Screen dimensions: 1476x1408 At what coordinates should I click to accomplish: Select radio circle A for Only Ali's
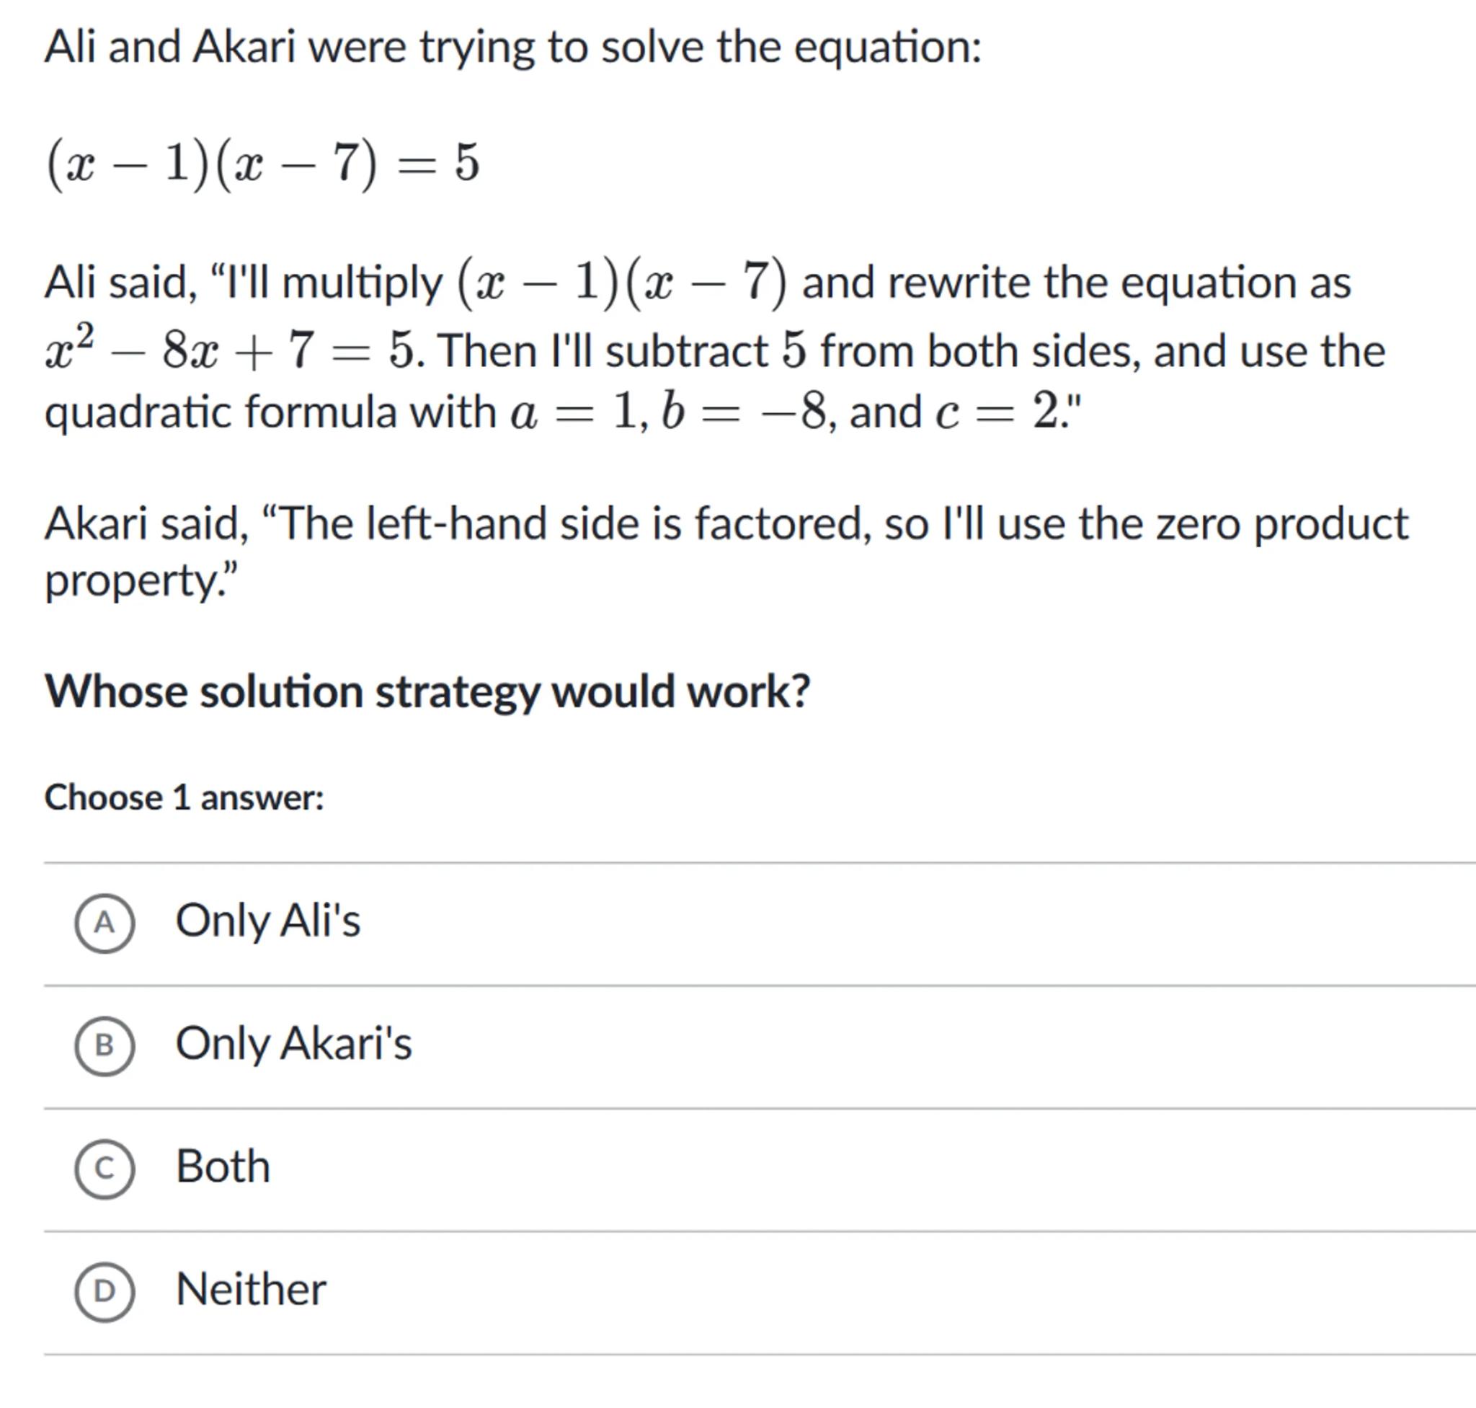coord(105,922)
